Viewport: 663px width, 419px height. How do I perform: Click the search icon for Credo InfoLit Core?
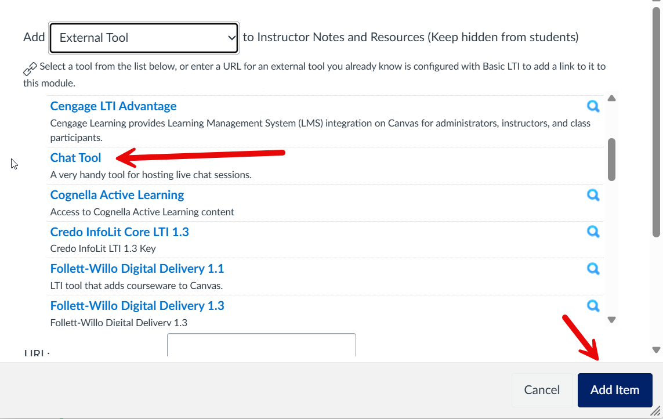(593, 232)
